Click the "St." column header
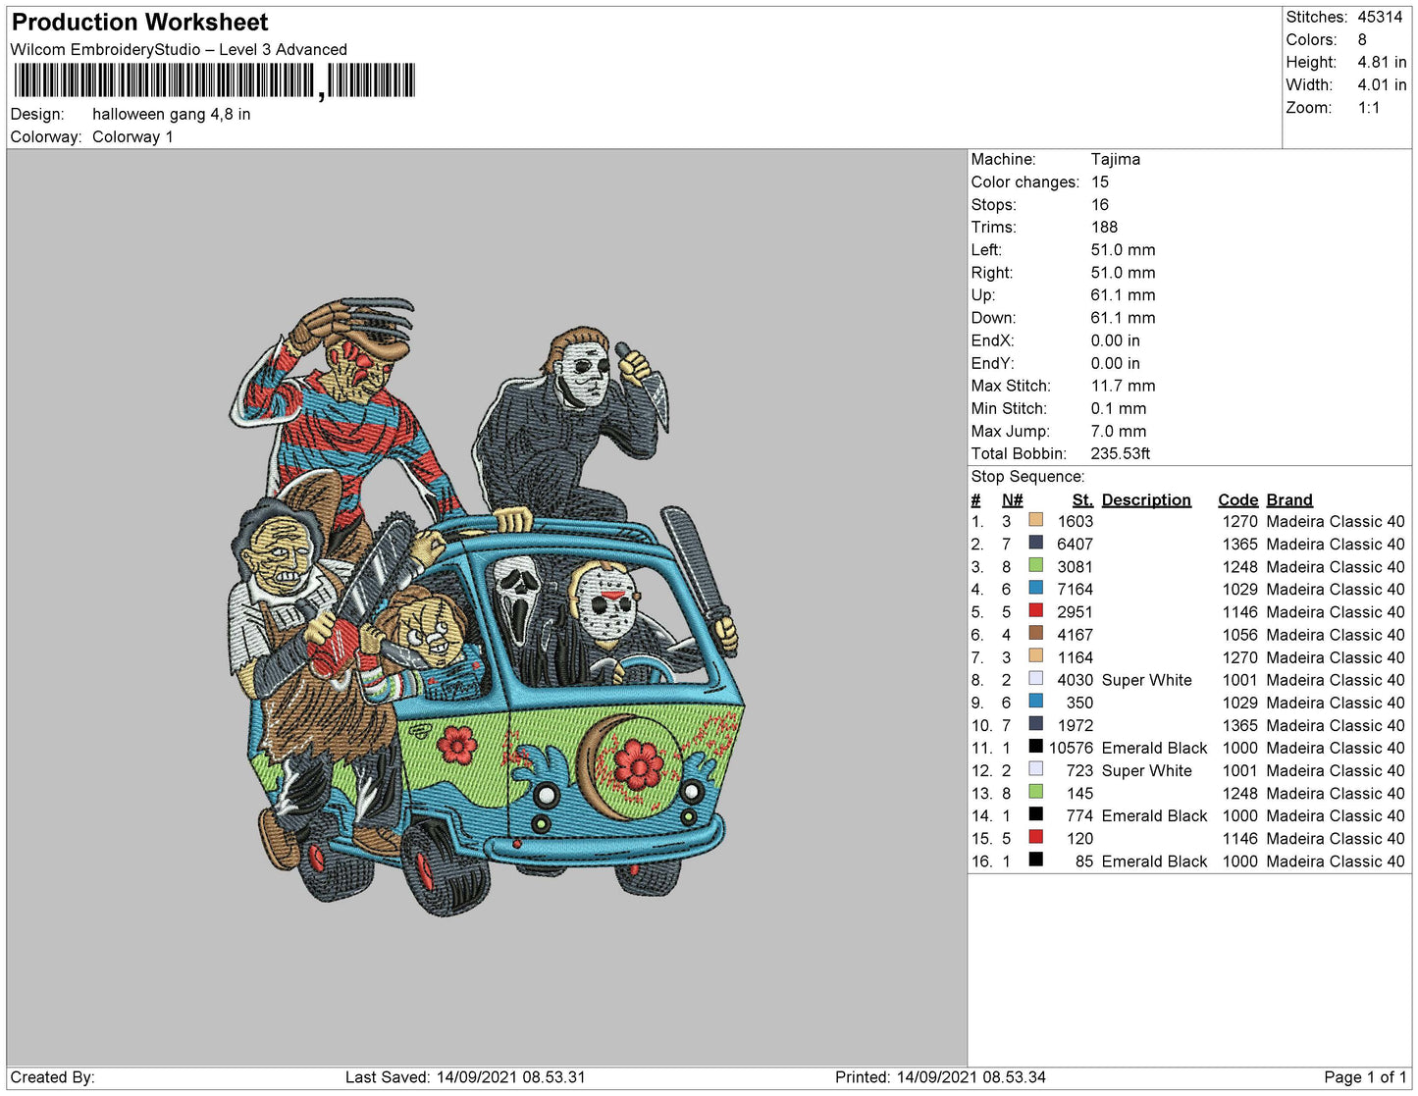1418x1096 pixels. 1082,499
